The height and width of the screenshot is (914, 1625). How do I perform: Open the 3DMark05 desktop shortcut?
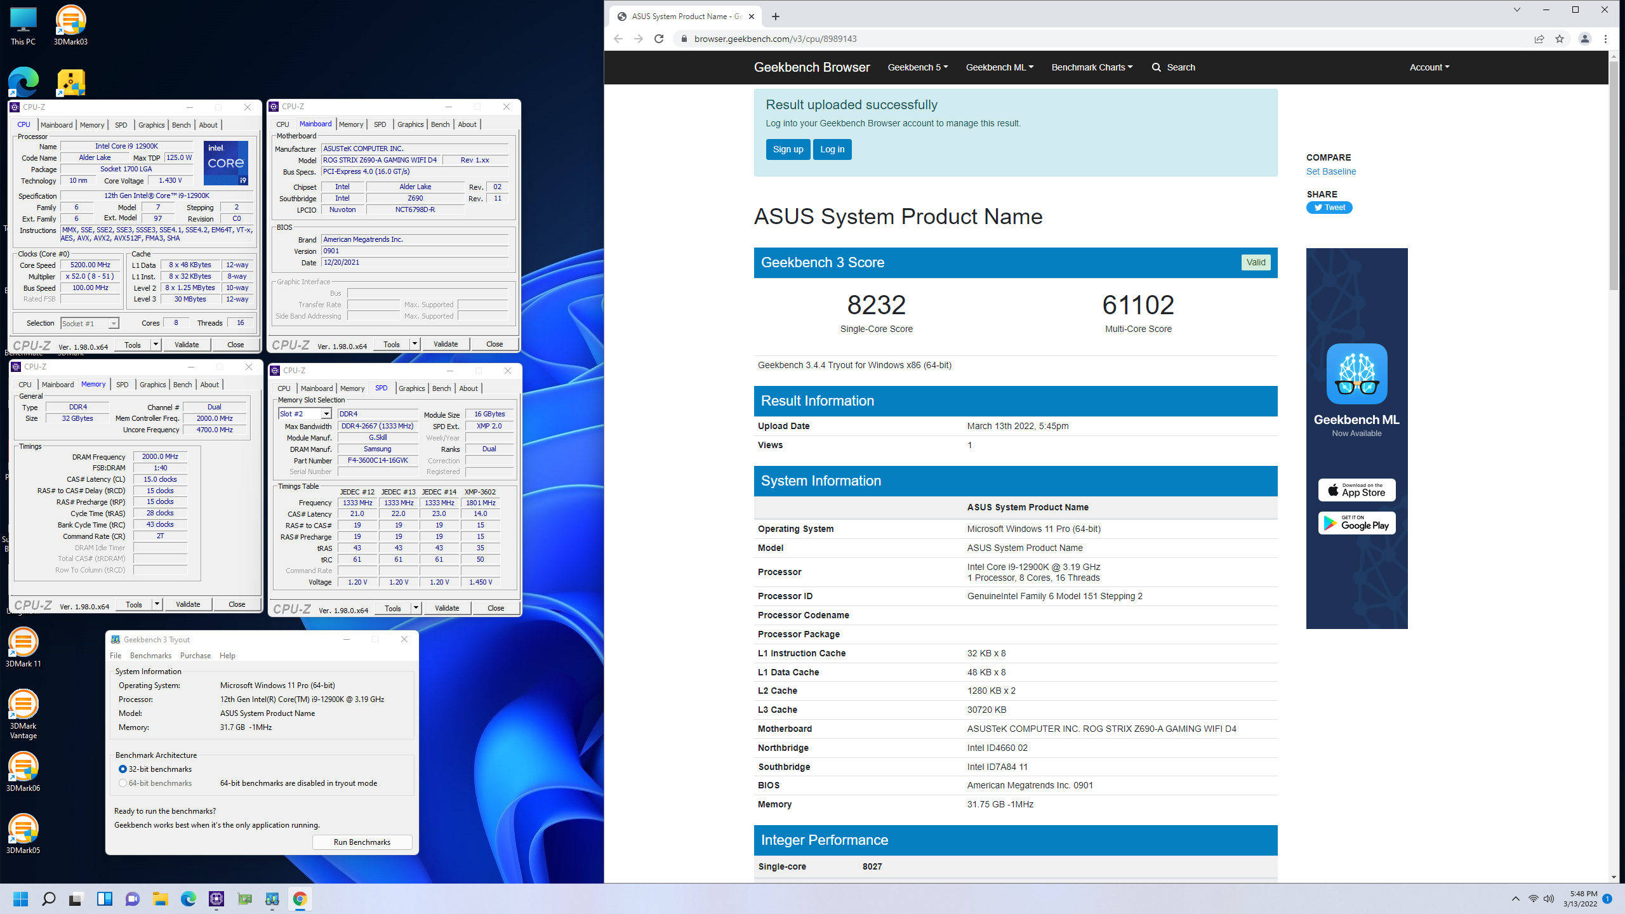23,834
